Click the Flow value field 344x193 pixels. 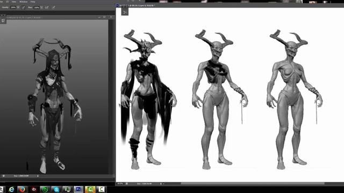[x=37, y=7]
